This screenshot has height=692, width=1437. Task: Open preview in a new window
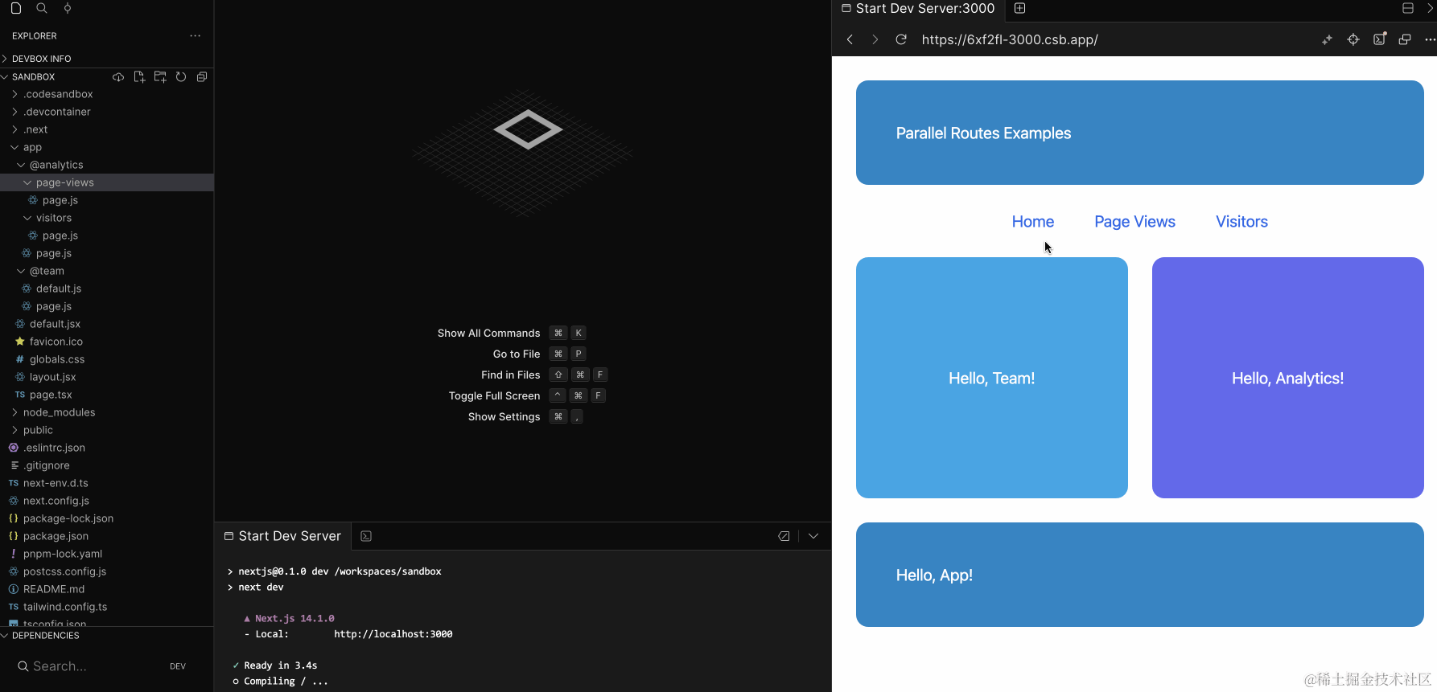pyautogui.click(x=1405, y=39)
